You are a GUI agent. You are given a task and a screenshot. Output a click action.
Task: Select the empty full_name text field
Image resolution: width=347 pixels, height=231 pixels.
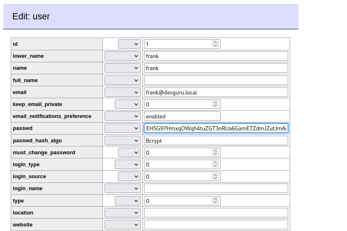click(x=216, y=80)
